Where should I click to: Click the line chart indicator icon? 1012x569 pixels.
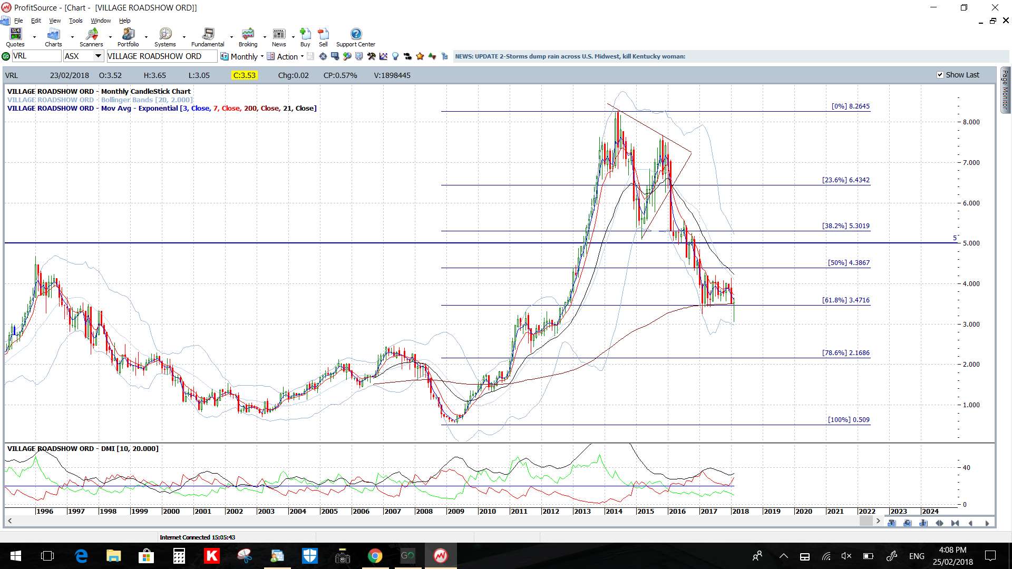click(x=383, y=56)
